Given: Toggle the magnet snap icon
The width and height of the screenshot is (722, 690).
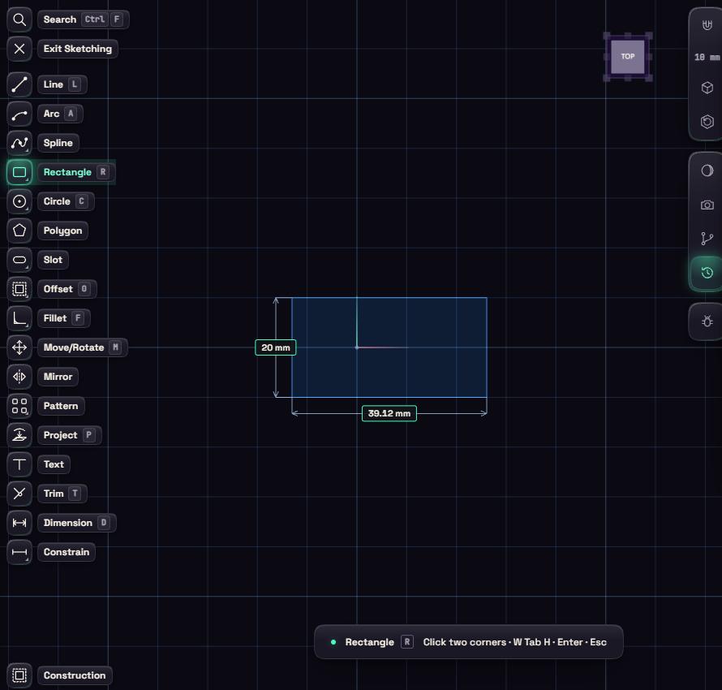Looking at the screenshot, I should pos(707,25).
